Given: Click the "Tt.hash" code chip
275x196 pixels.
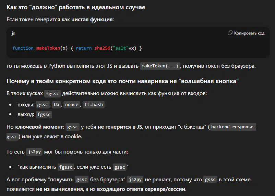Looking at the screenshot, I should (93, 105).
